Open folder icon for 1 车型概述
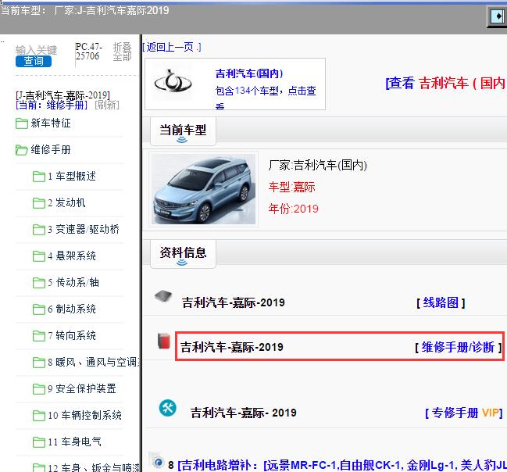507x472 pixels. (x=39, y=177)
